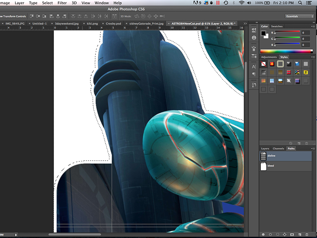Load path as a selection

tap(278, 234)
